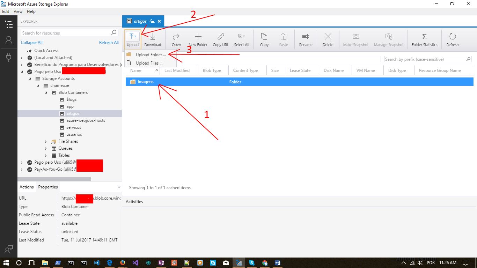Image resolution: width=477 pixels, height=268 pixels.
Task: Expand the Pay-As-You-Go subscription
Action: point(22,169)
